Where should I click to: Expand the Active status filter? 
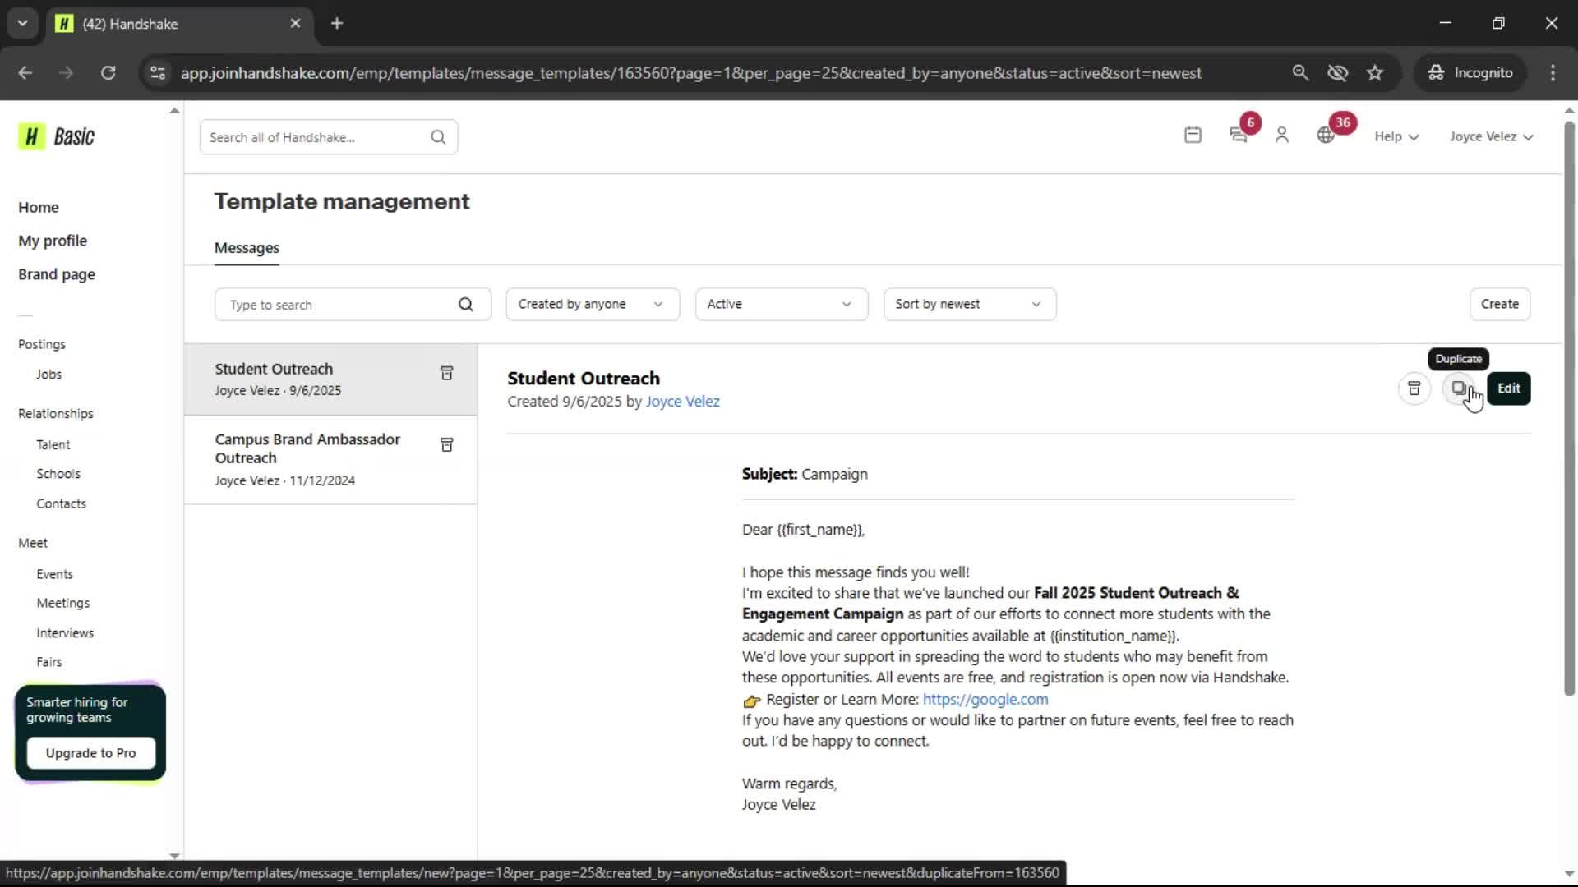(781, 304)
